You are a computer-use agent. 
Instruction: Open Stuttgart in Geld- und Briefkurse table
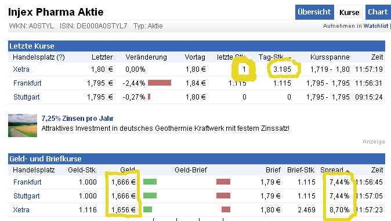coord(27,196)
